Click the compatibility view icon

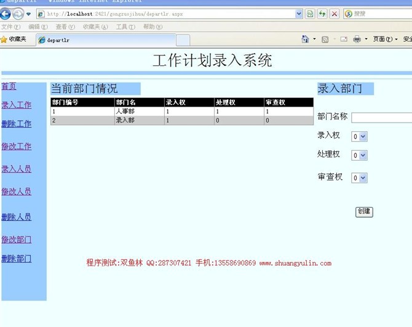tap(310, 14)
